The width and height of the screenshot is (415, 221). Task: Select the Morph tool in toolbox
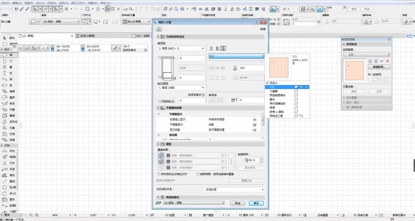coord(9,122)
